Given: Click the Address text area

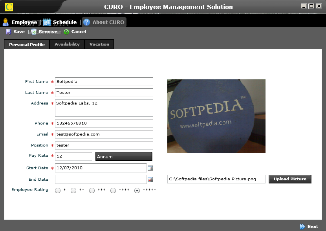Looking at the screenshot, I should point(104,108).
